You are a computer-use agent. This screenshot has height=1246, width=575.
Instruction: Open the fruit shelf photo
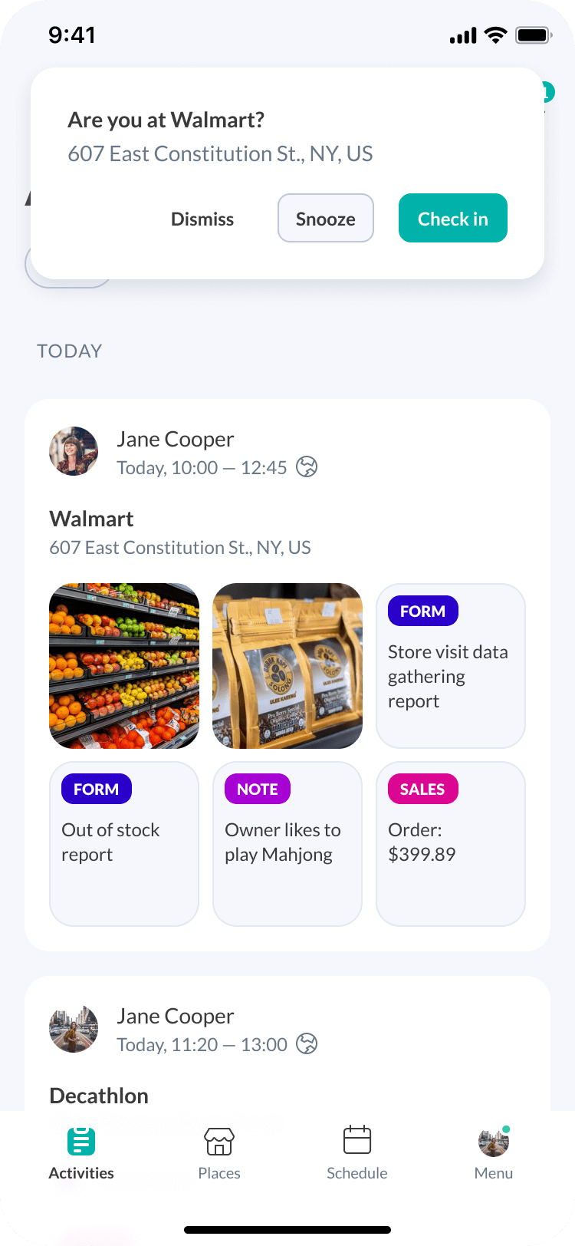tap(124, 666)
